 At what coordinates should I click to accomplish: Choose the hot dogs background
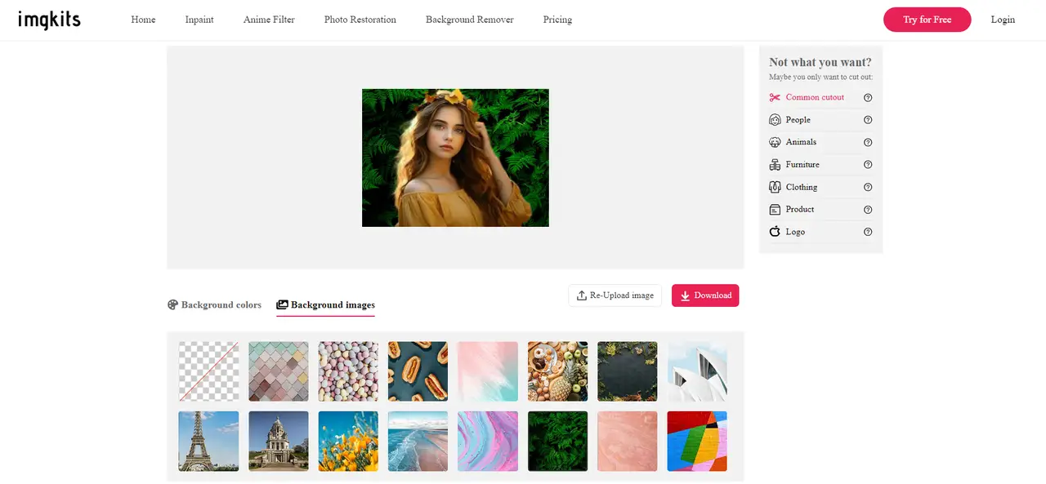pyautogui.click(x=418, y=371)
